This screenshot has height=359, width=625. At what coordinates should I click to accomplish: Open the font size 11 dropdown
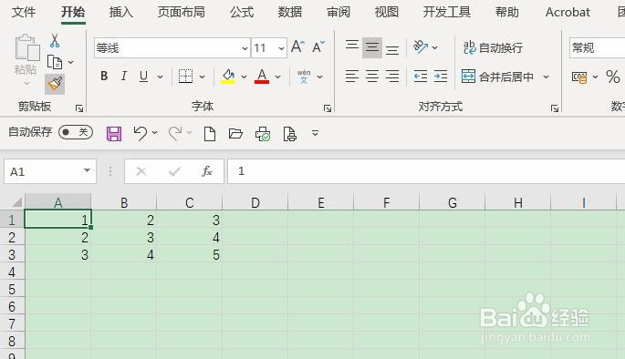(x=281, y=48)
